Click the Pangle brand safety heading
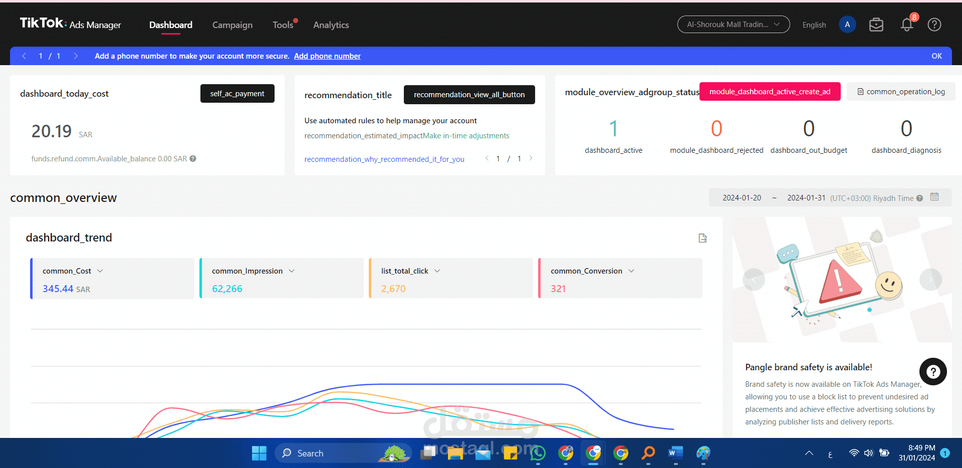 click(x=809, y=367)
